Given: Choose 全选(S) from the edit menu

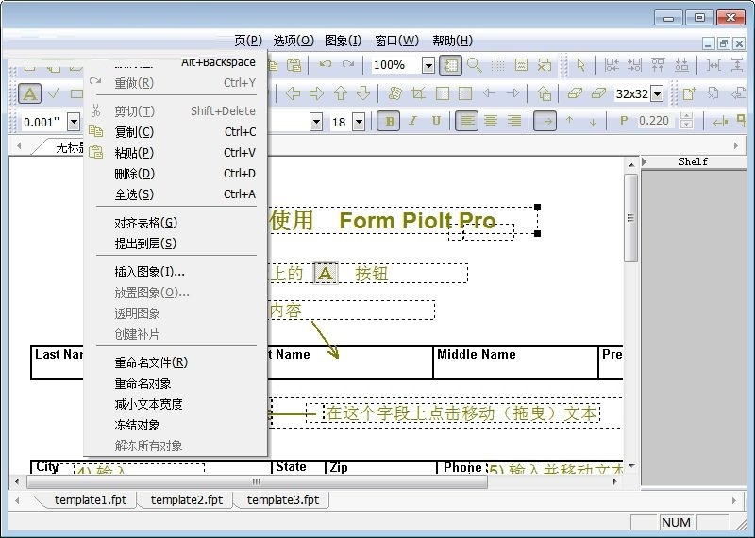Looking at the screenshot, I should (176, 194).
